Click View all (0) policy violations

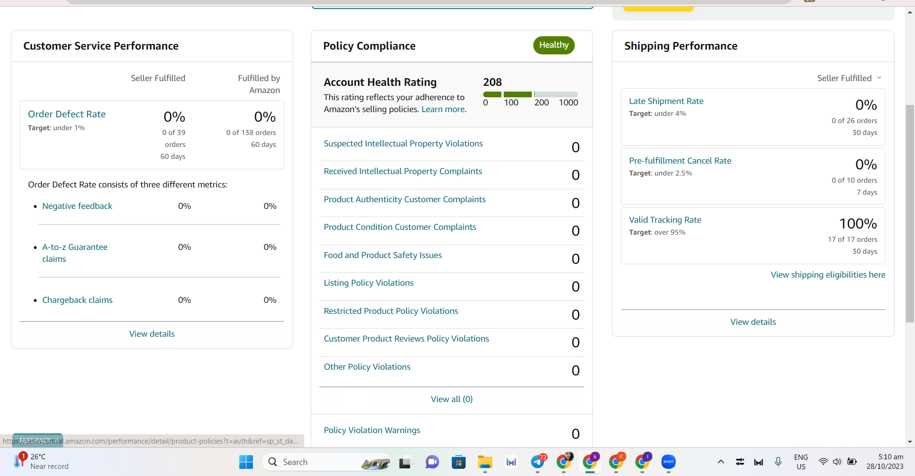pyautogui.click(x=452, y=399)
